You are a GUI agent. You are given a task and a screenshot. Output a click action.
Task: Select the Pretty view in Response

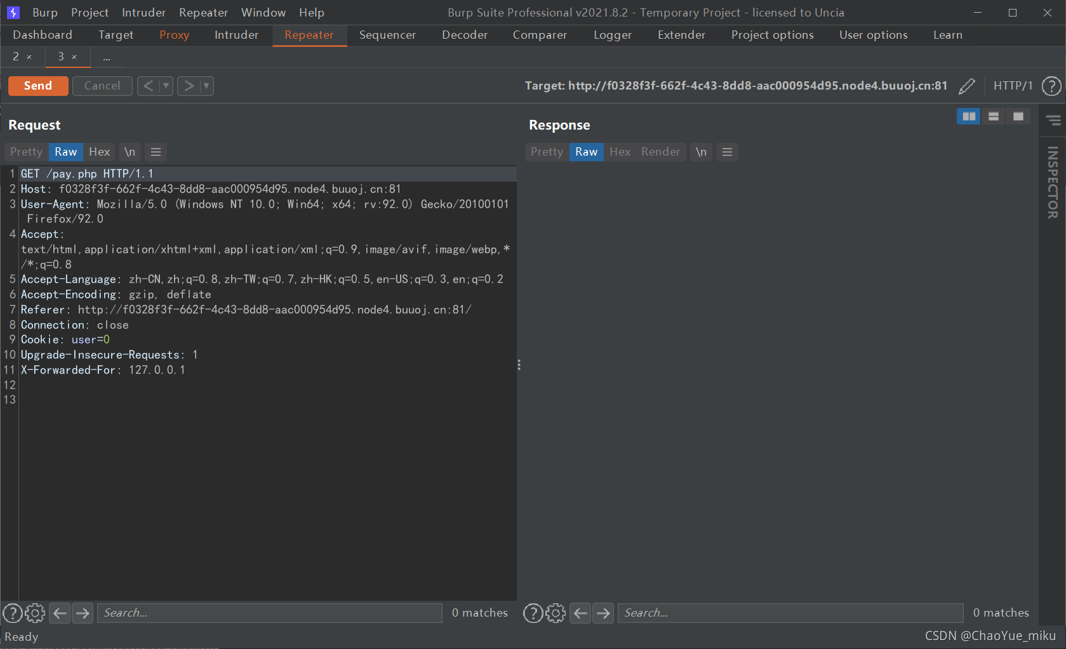click(x=547, y=152)
